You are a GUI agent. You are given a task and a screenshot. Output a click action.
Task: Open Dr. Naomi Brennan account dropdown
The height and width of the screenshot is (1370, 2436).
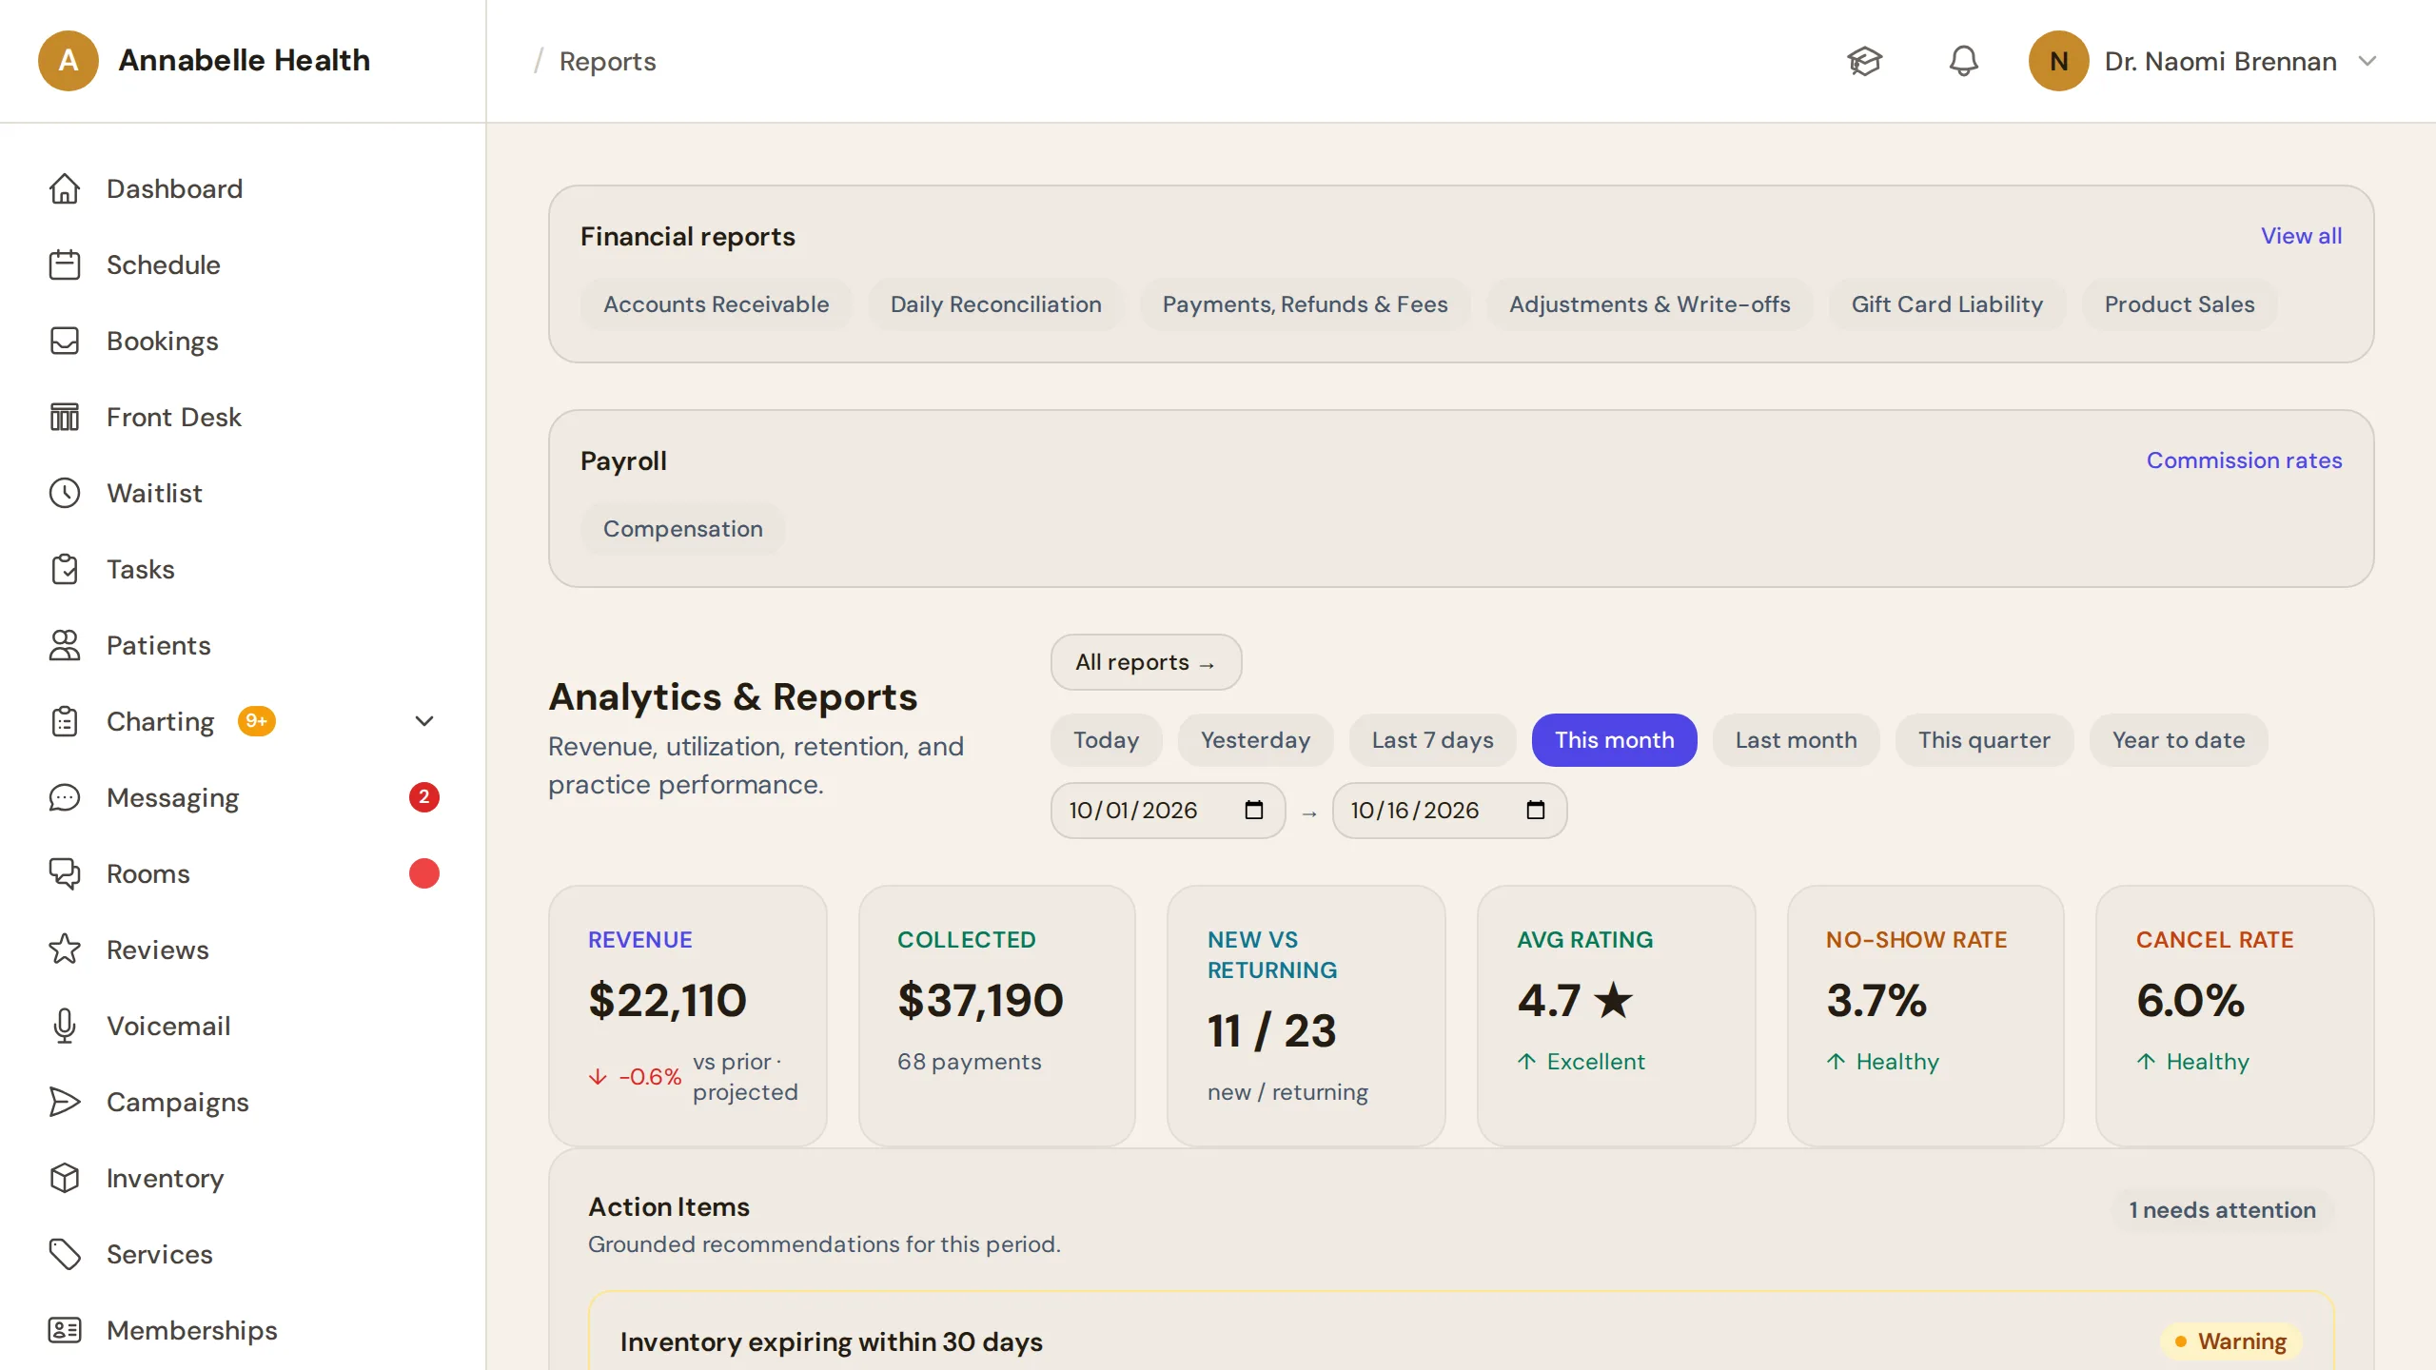click(2202, 61)
